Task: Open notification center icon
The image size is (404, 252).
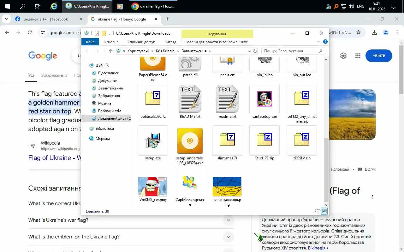Action: [394, 6]
